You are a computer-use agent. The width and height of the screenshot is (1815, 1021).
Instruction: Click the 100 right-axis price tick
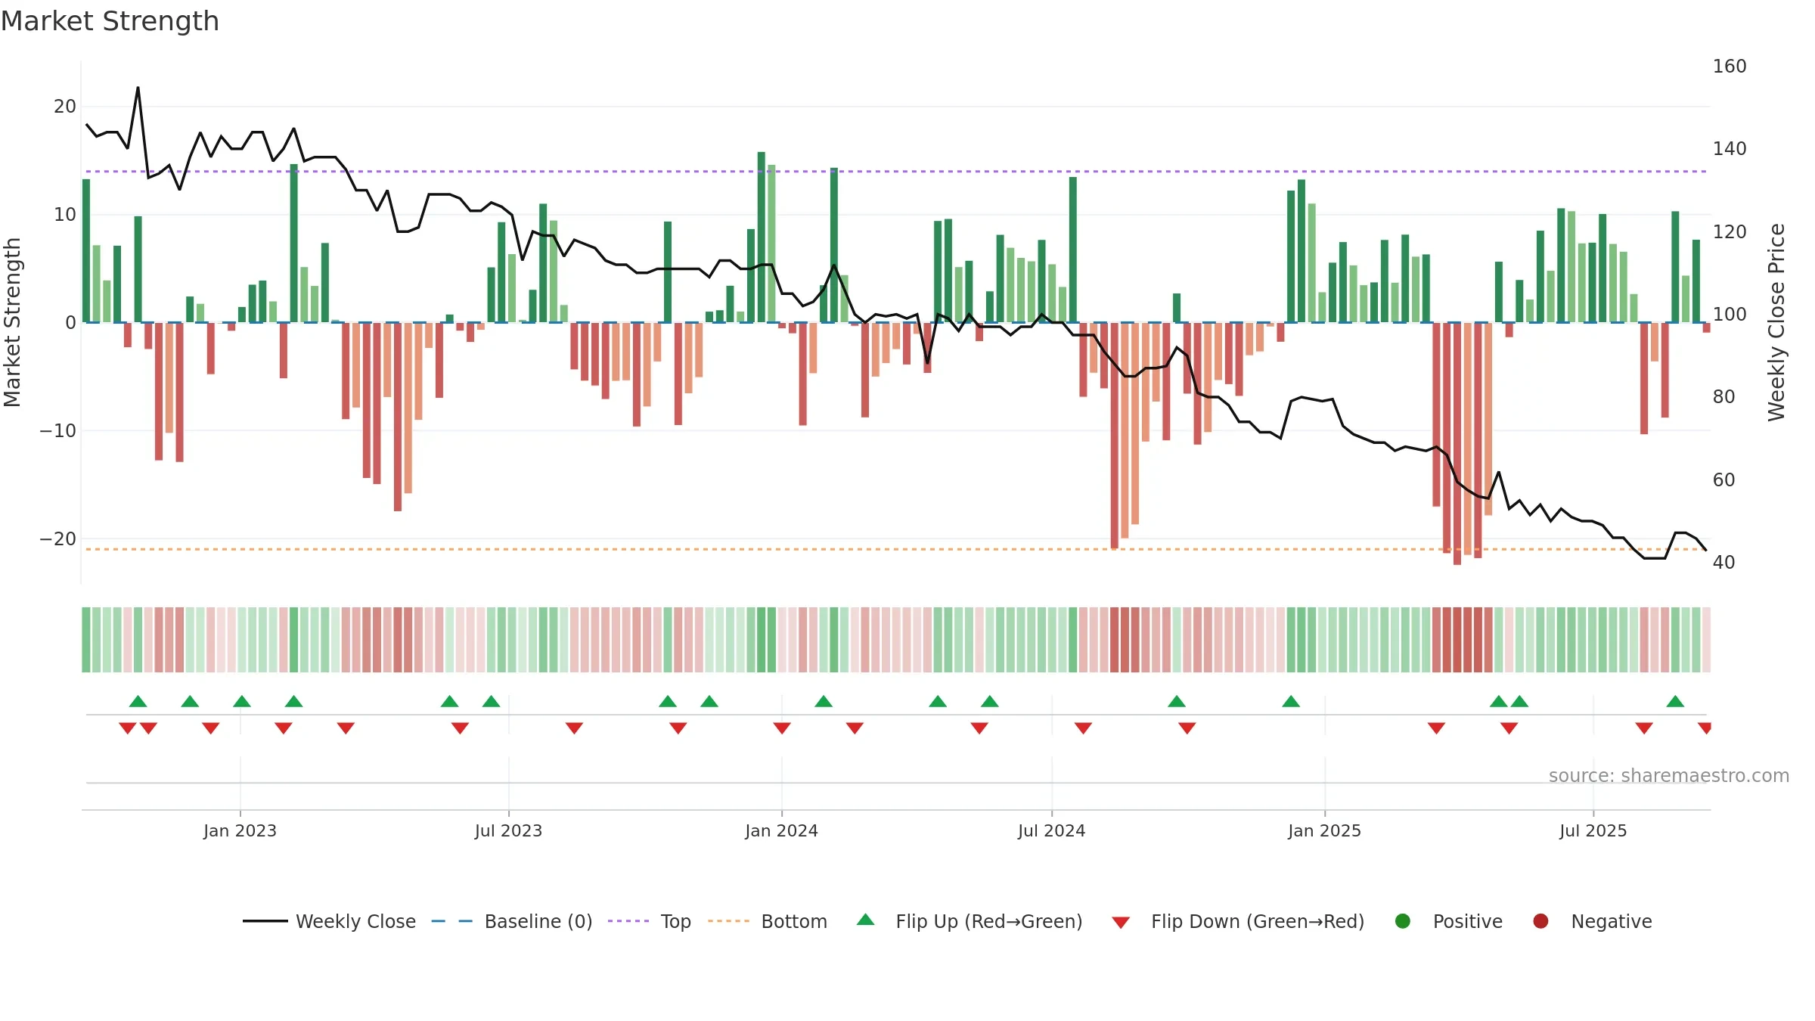click(1730, 315)
